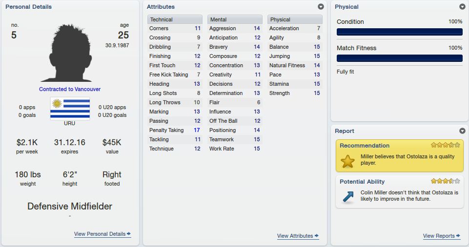Click the Recommendation report box

coord(400,155)
